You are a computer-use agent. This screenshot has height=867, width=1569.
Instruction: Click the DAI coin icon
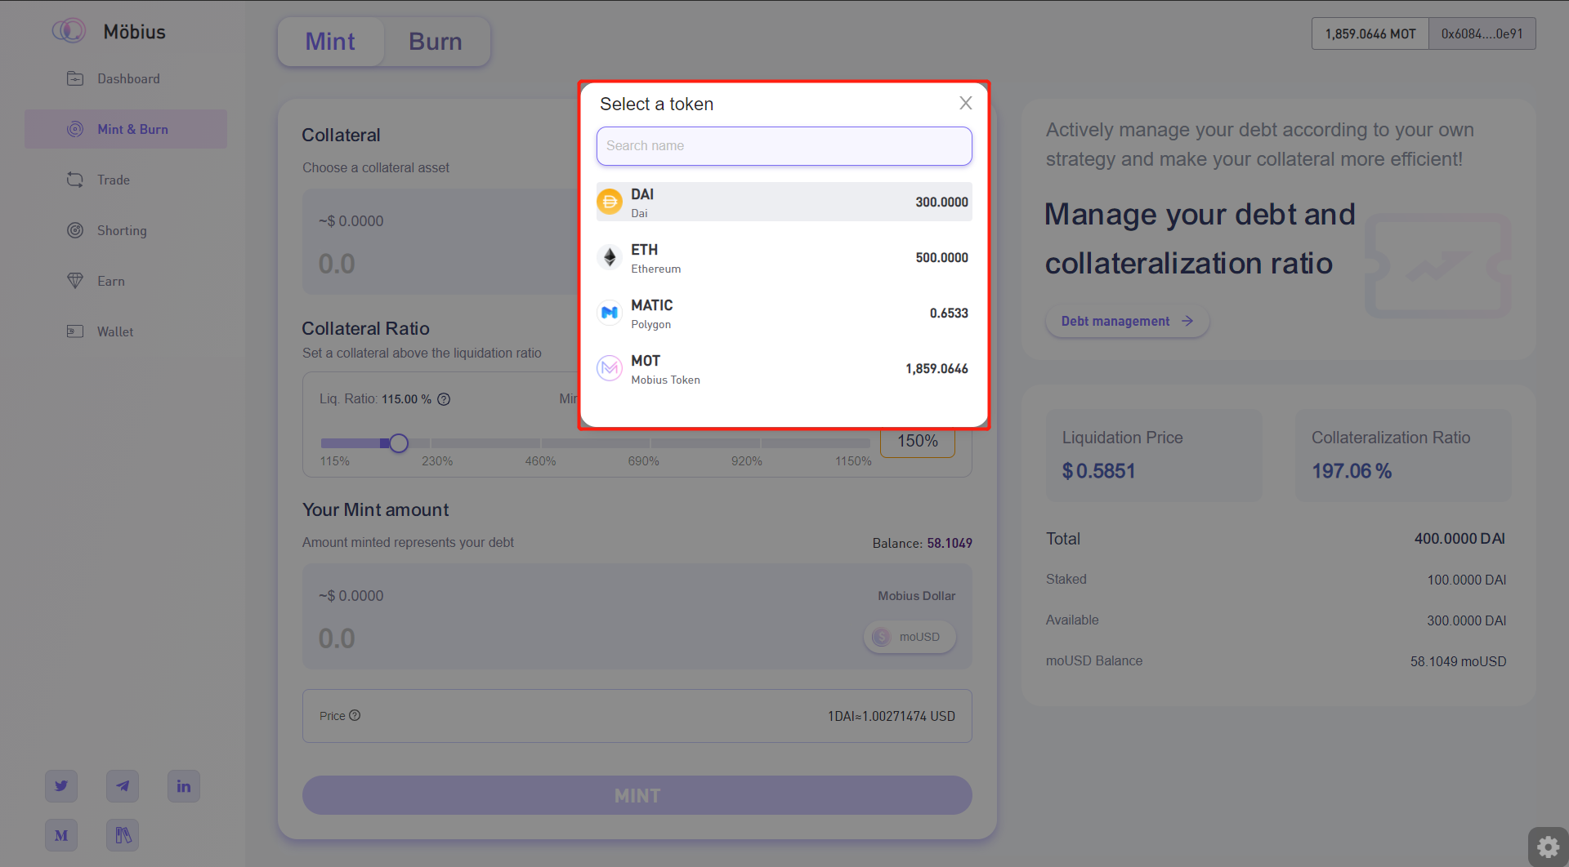[x=610, y=202]
